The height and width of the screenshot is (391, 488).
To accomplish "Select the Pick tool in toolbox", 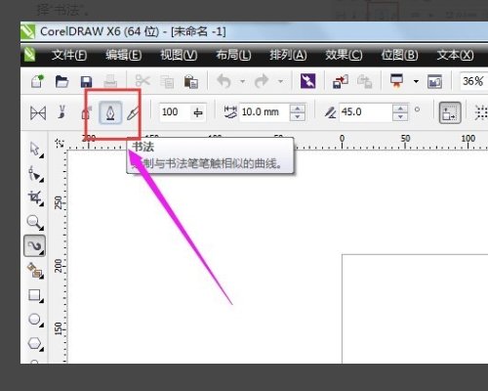I will pyautogui.click(x=35, y=150).
